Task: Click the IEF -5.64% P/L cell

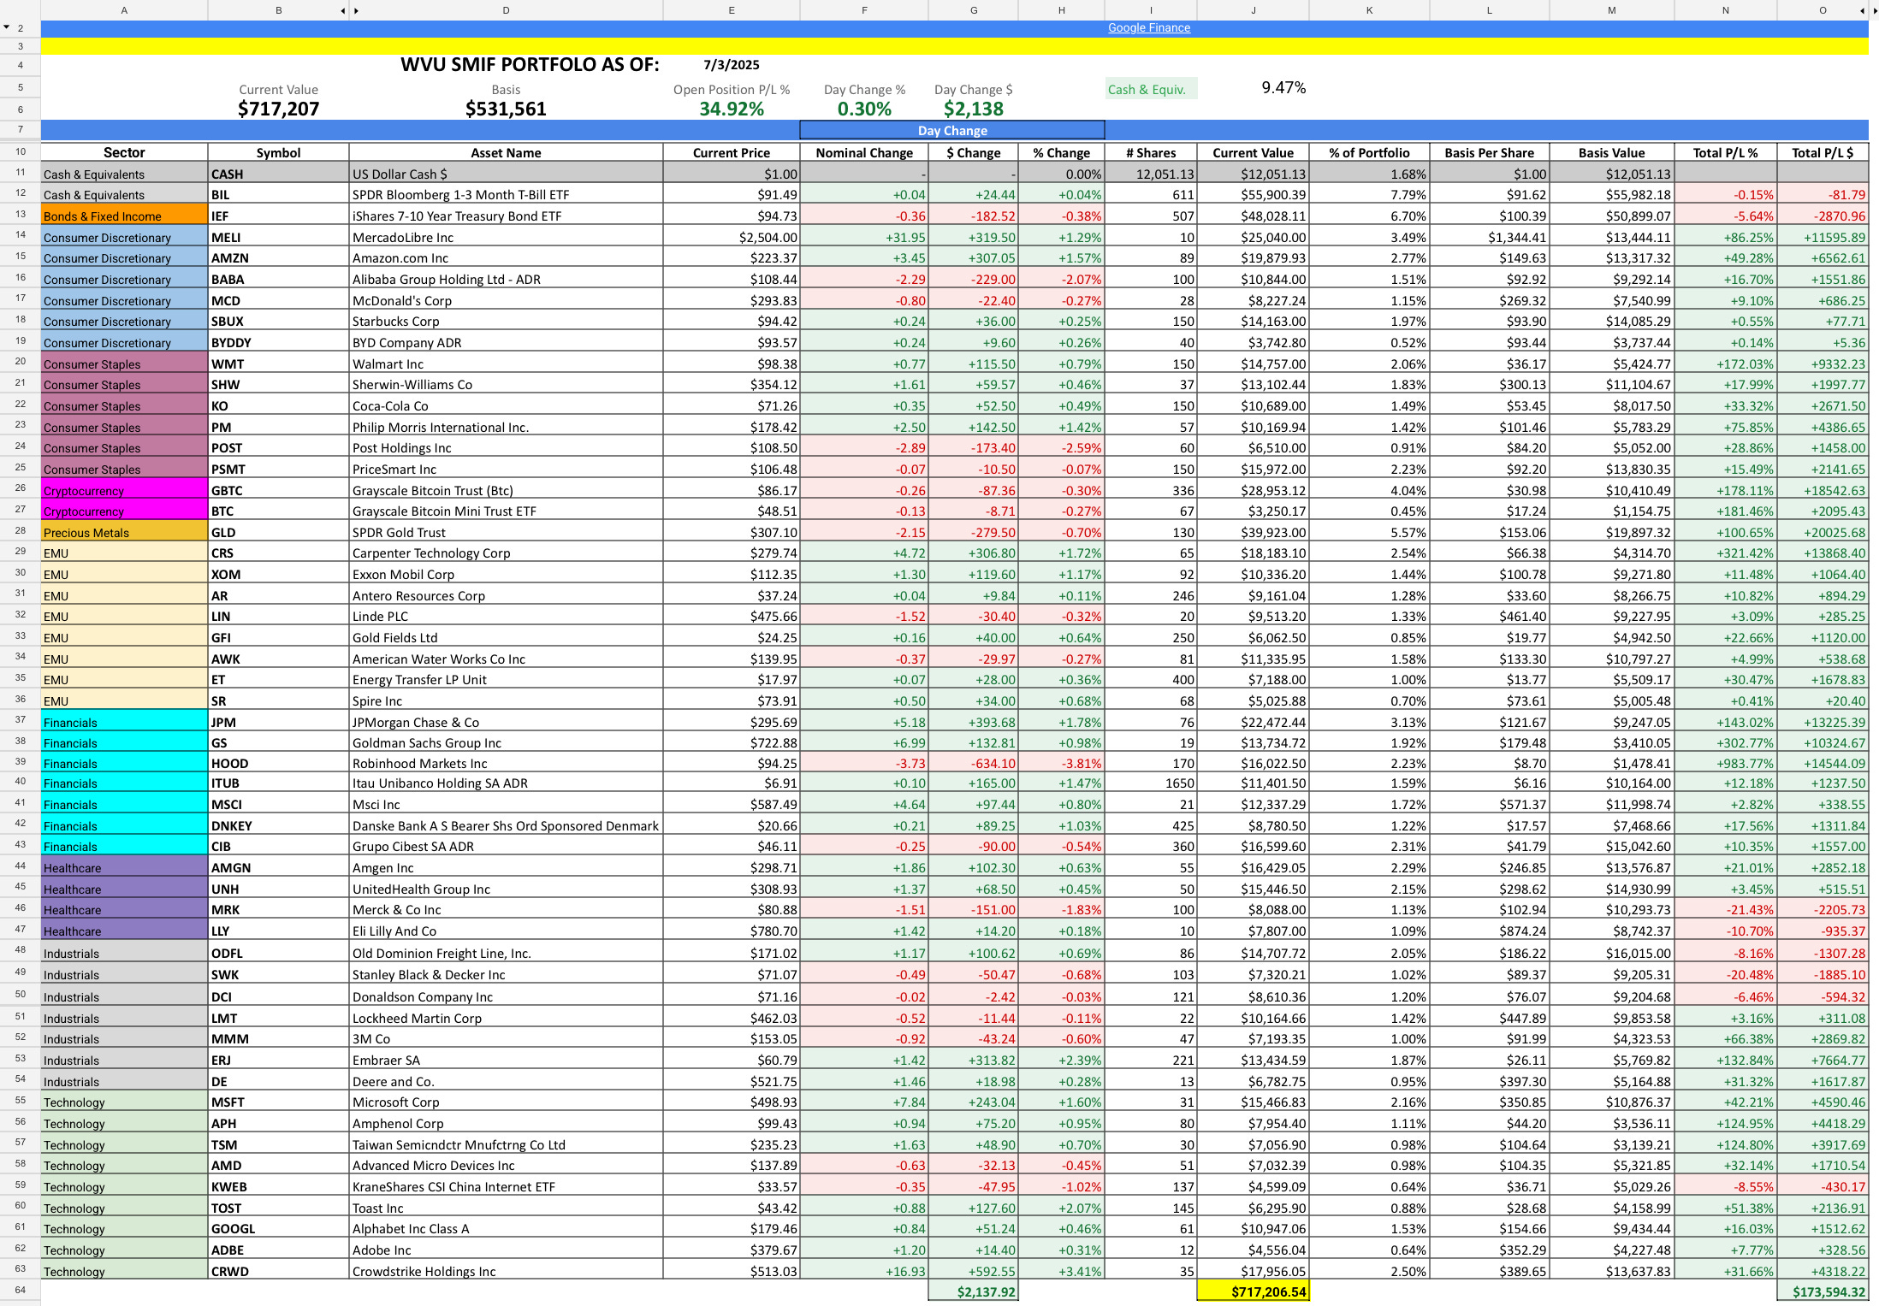Action: click(x=1725, y=216)
